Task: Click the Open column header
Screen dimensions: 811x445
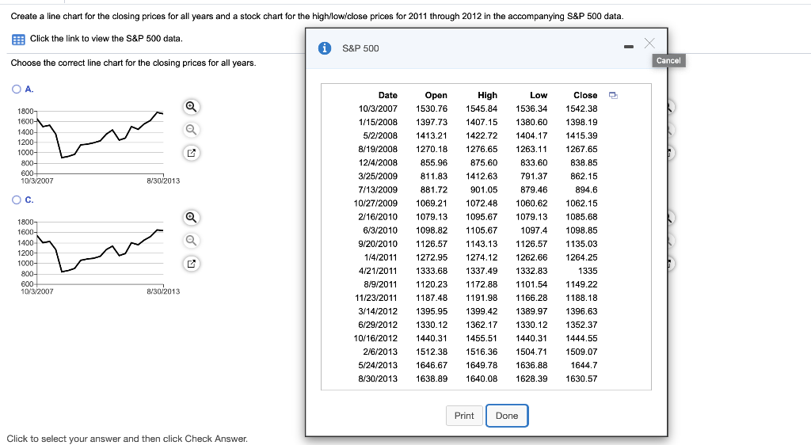Action: click(436, 95)
